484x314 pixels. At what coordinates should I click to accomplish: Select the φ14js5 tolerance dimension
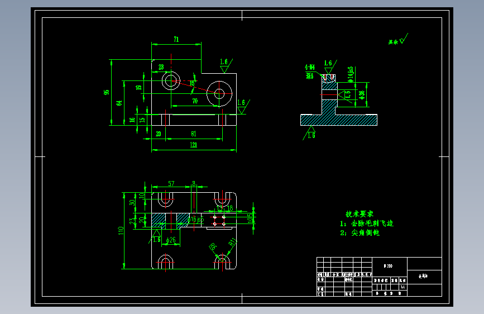tap(351, 74)
